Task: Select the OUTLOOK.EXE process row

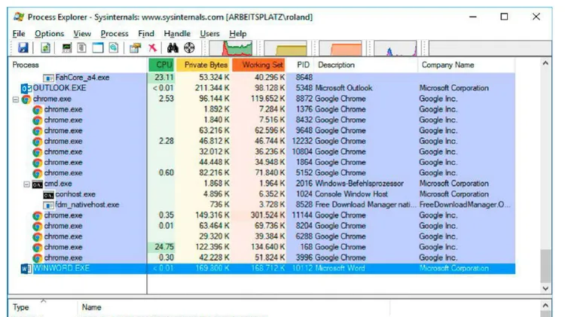Action: point(261,88)
